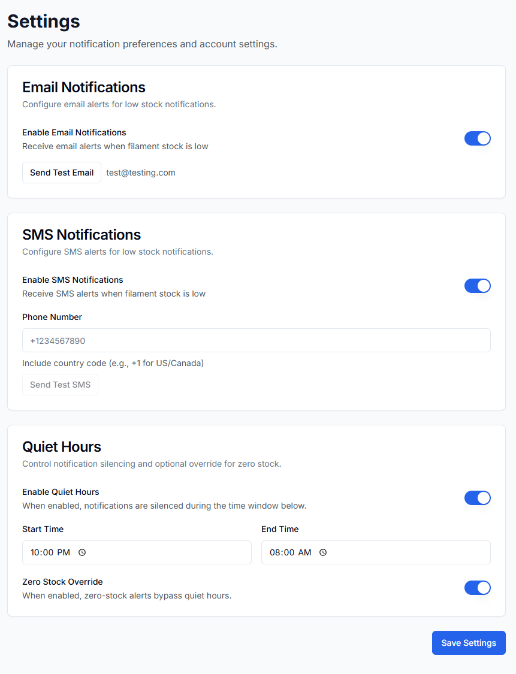Disable the Enable Email Notifications toggle
Image resolution: width=516 pixels, height=674 pixels.
coord(477,138)
